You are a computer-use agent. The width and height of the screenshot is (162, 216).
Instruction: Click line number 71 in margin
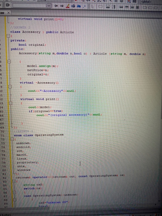tap(2, 135)
